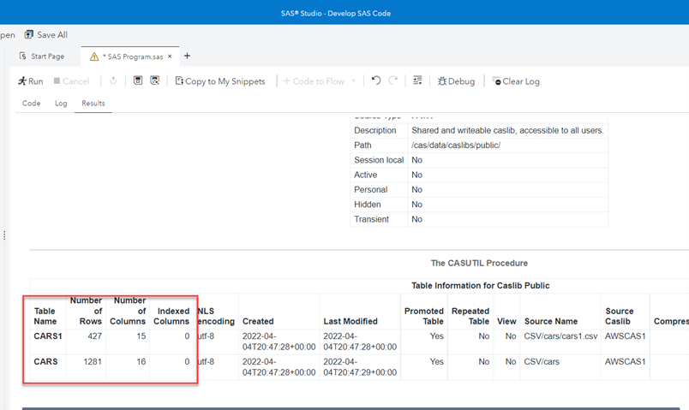This screenshot has width=689, height=410.
Task: Click Copy to My Snippets button
Action: pyautogui.click(x=220, y=81)
